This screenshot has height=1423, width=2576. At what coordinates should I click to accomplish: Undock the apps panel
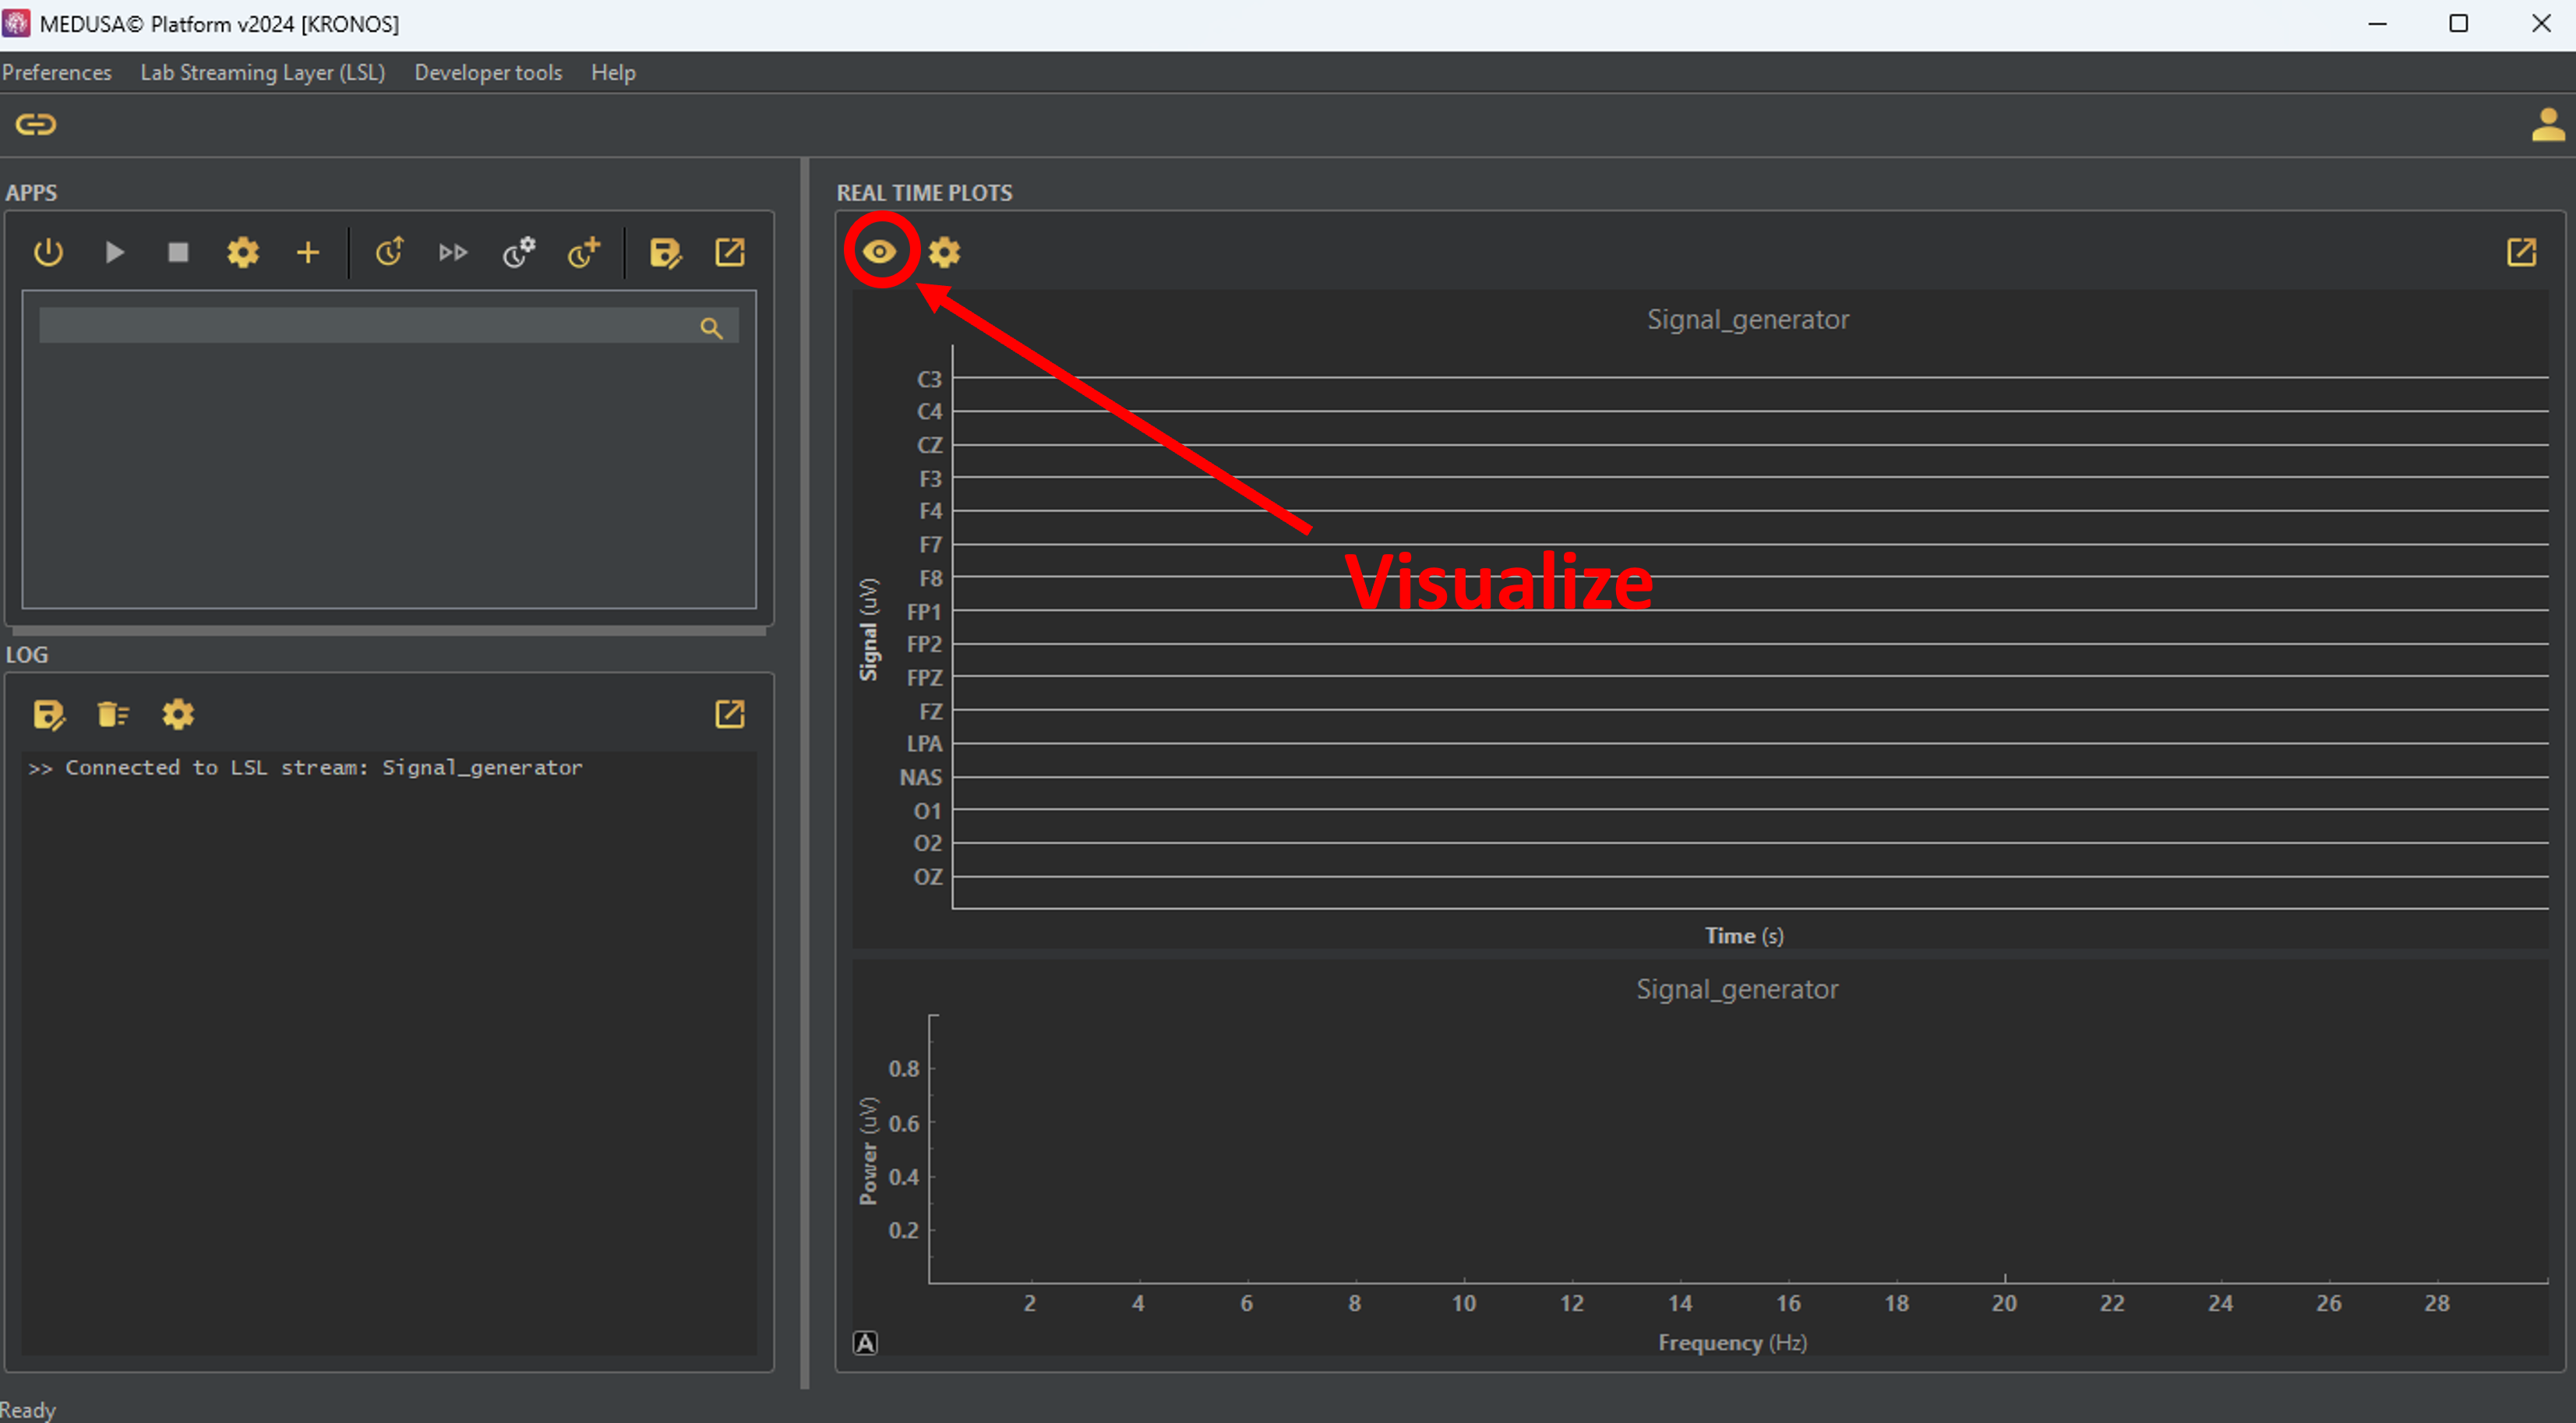tap(730, 252)
